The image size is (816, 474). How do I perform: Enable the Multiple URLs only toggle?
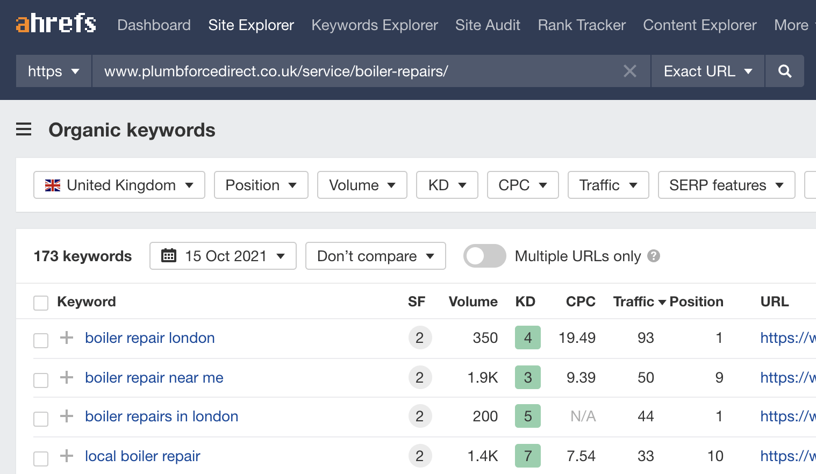click(x=484, y=256)
